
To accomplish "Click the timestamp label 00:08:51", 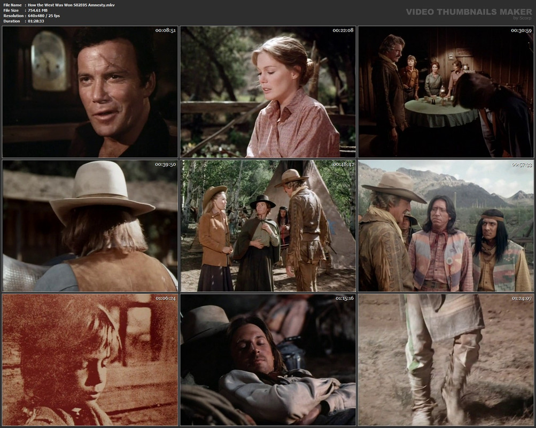I will (x=166, y=30).
